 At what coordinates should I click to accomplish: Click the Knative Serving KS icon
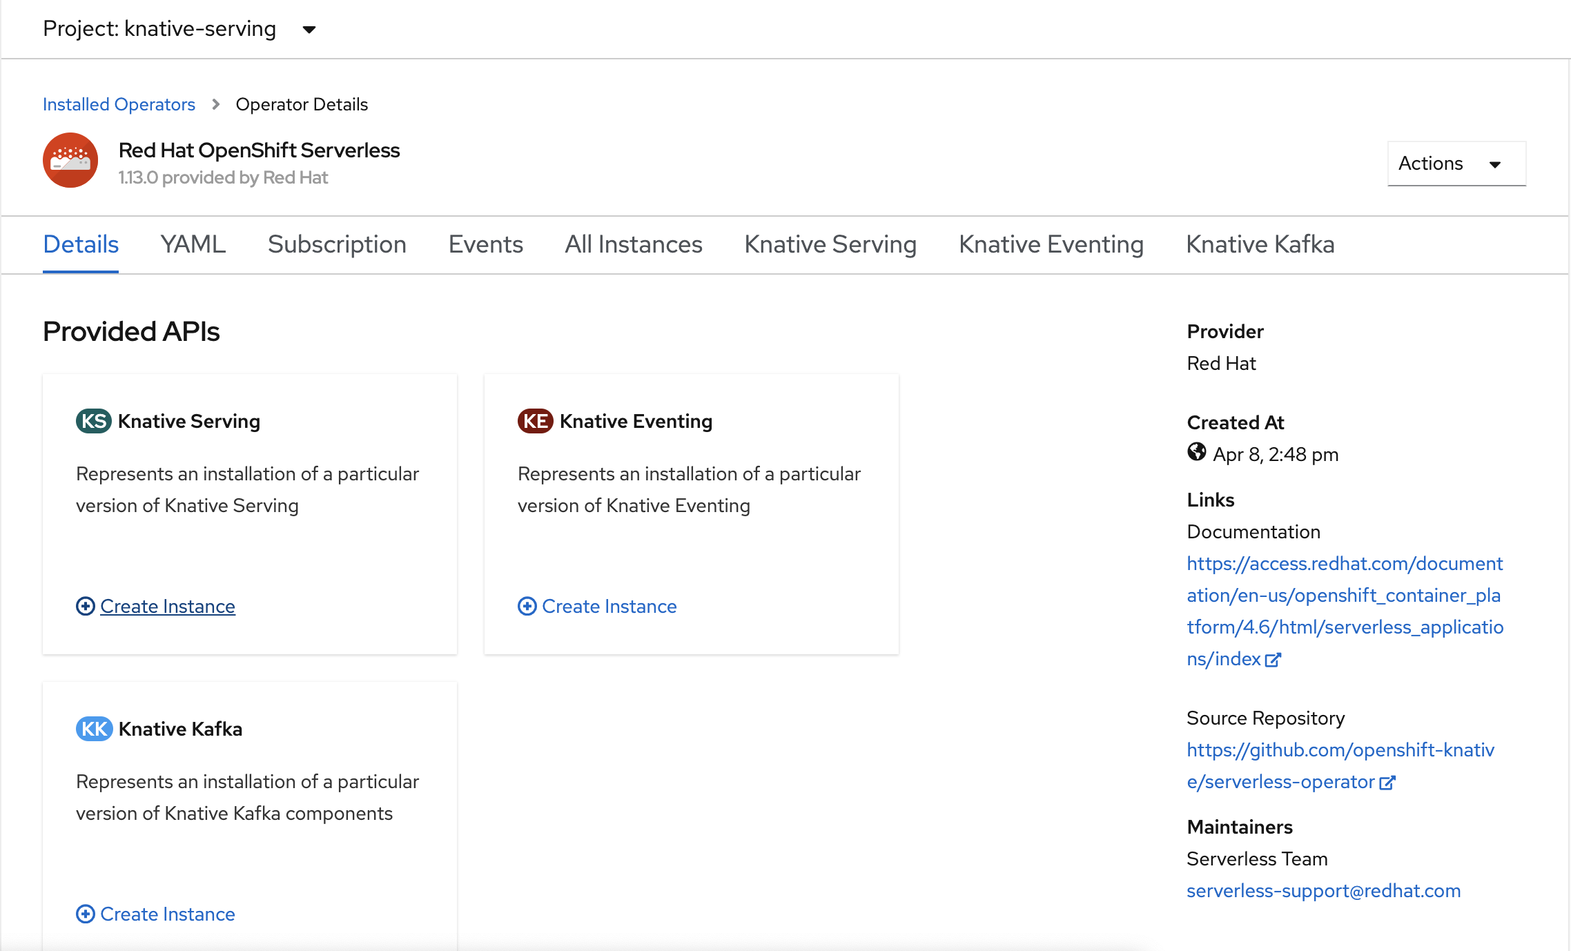tap(93, 420)
